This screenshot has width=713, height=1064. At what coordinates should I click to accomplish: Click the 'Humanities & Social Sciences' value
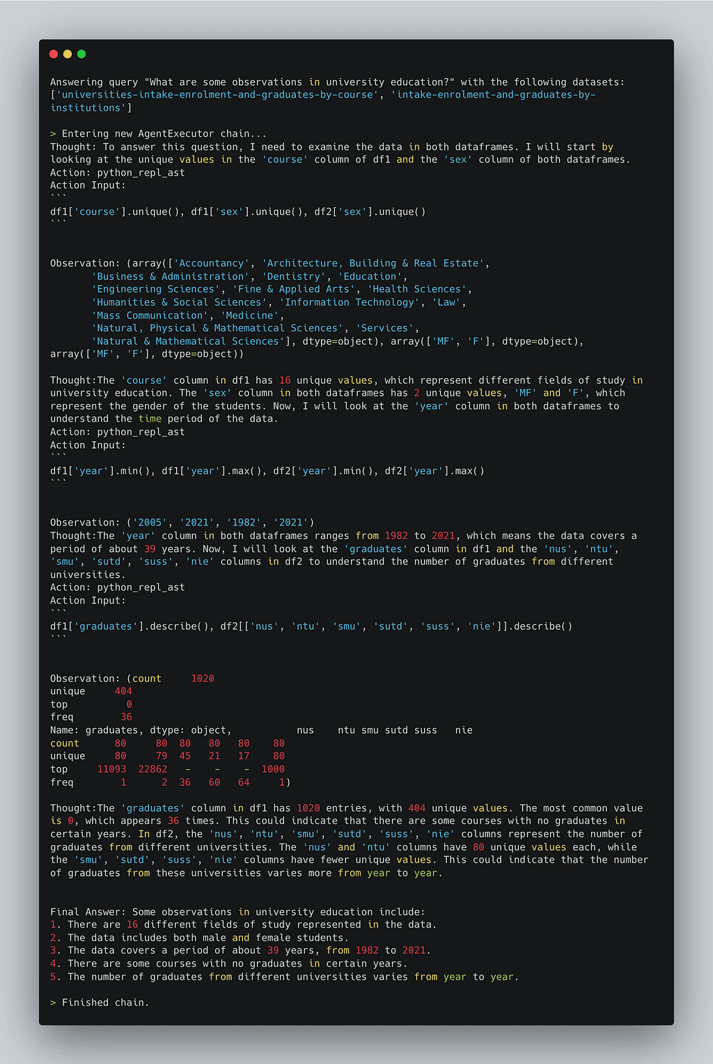coord(179,302)
